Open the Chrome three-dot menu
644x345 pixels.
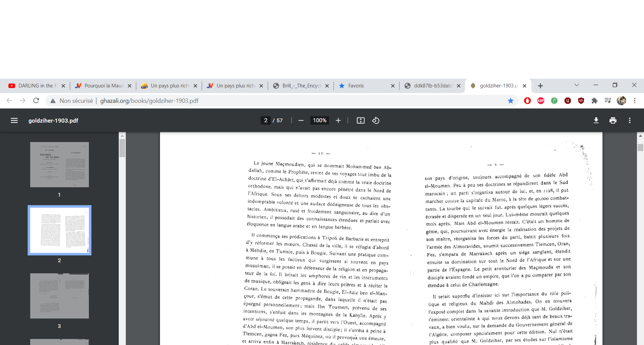coord(635,101)
